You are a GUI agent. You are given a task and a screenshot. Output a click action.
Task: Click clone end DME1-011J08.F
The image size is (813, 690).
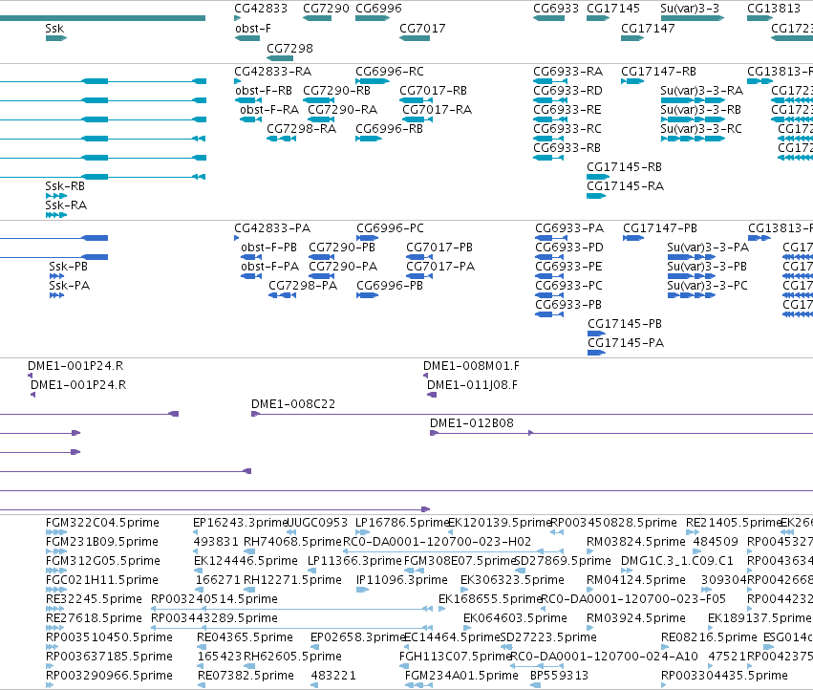tap(472, 384)
